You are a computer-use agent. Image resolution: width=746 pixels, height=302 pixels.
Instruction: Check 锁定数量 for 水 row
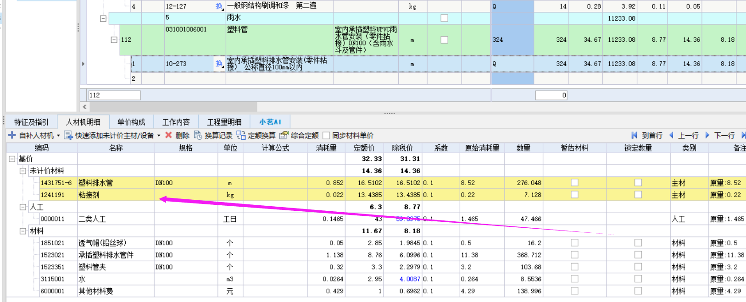(x=638, y=279)
